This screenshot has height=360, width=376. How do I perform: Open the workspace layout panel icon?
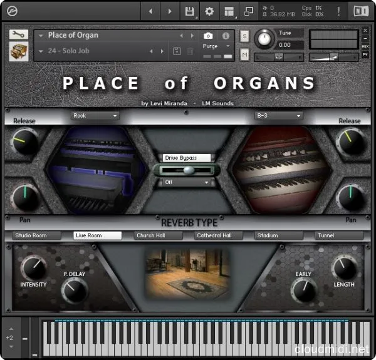coord(229,11)
